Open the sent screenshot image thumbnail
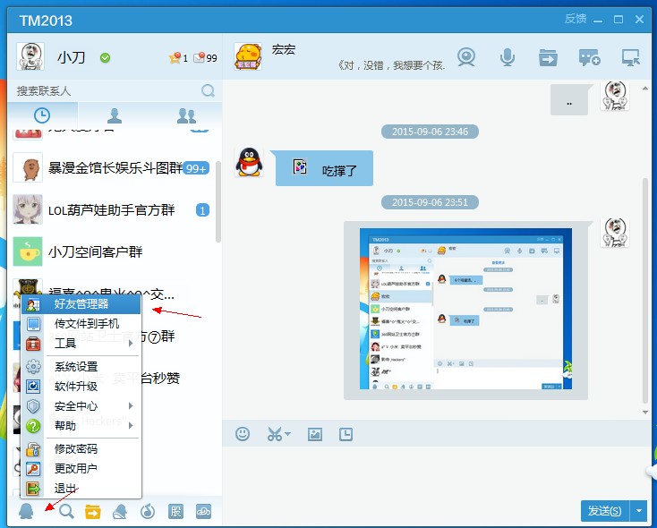The height and width of the screenshot is (528, 657). pyautogui.click(x=466, y=309)
